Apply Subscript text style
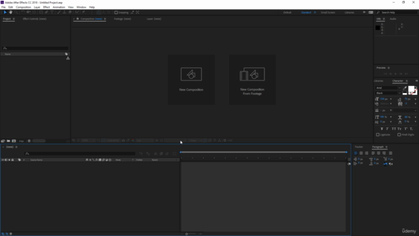The image size is (419, 236). pyautogui.click(x=412, y=129)
